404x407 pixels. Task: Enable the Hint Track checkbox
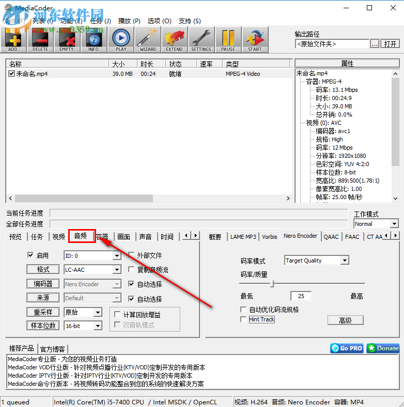pos(243,319)
